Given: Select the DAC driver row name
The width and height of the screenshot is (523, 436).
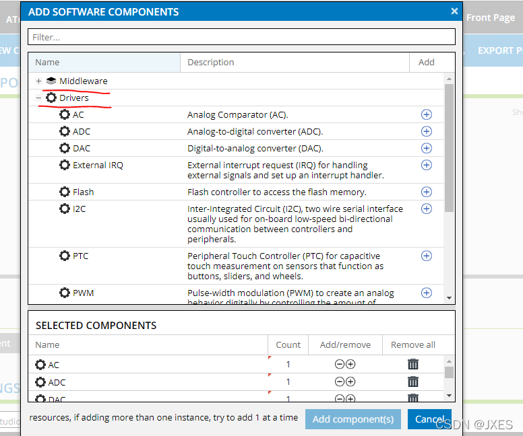Looking at the screenshot, I should tap(82, 148).
